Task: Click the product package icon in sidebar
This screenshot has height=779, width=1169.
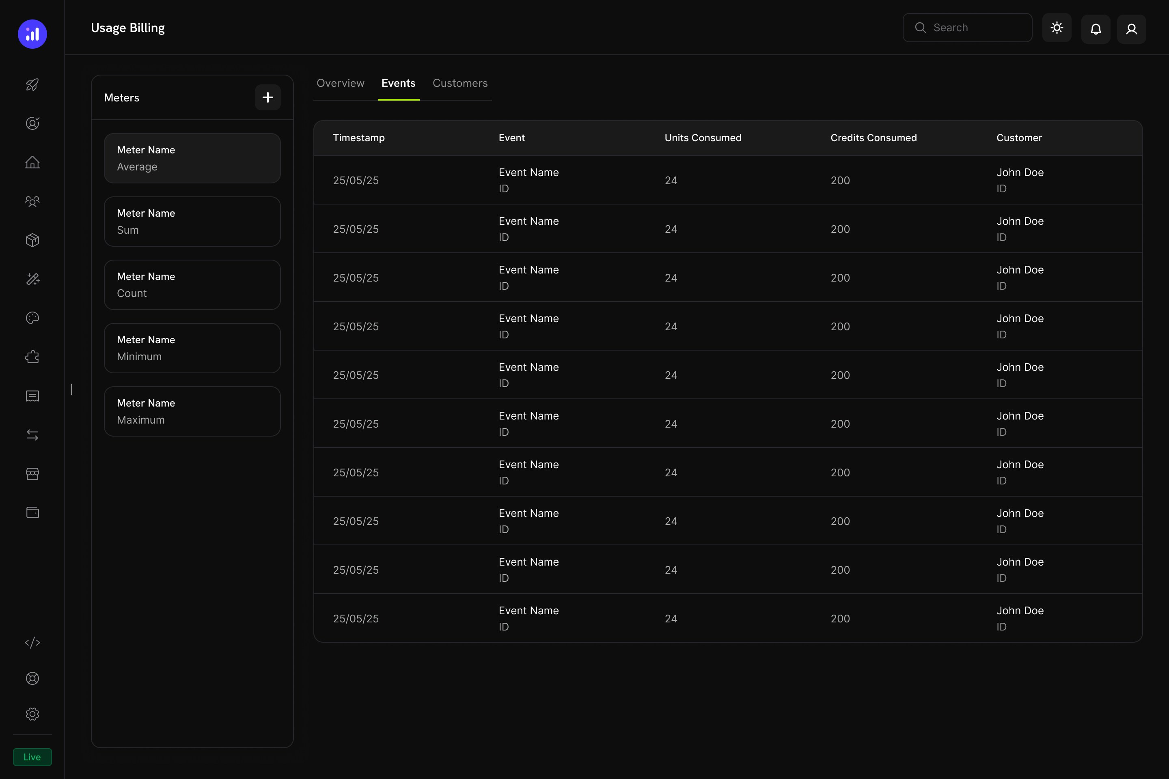Action: [x=32, y=240]
